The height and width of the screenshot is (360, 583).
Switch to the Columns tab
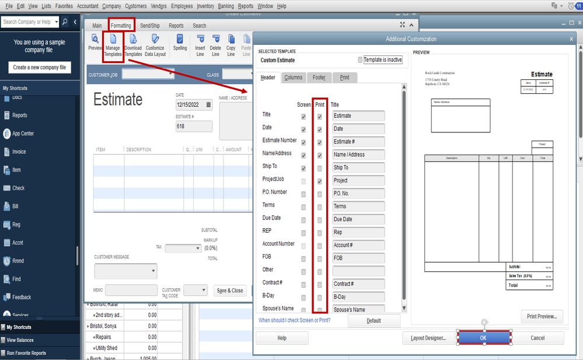[294, 78]
